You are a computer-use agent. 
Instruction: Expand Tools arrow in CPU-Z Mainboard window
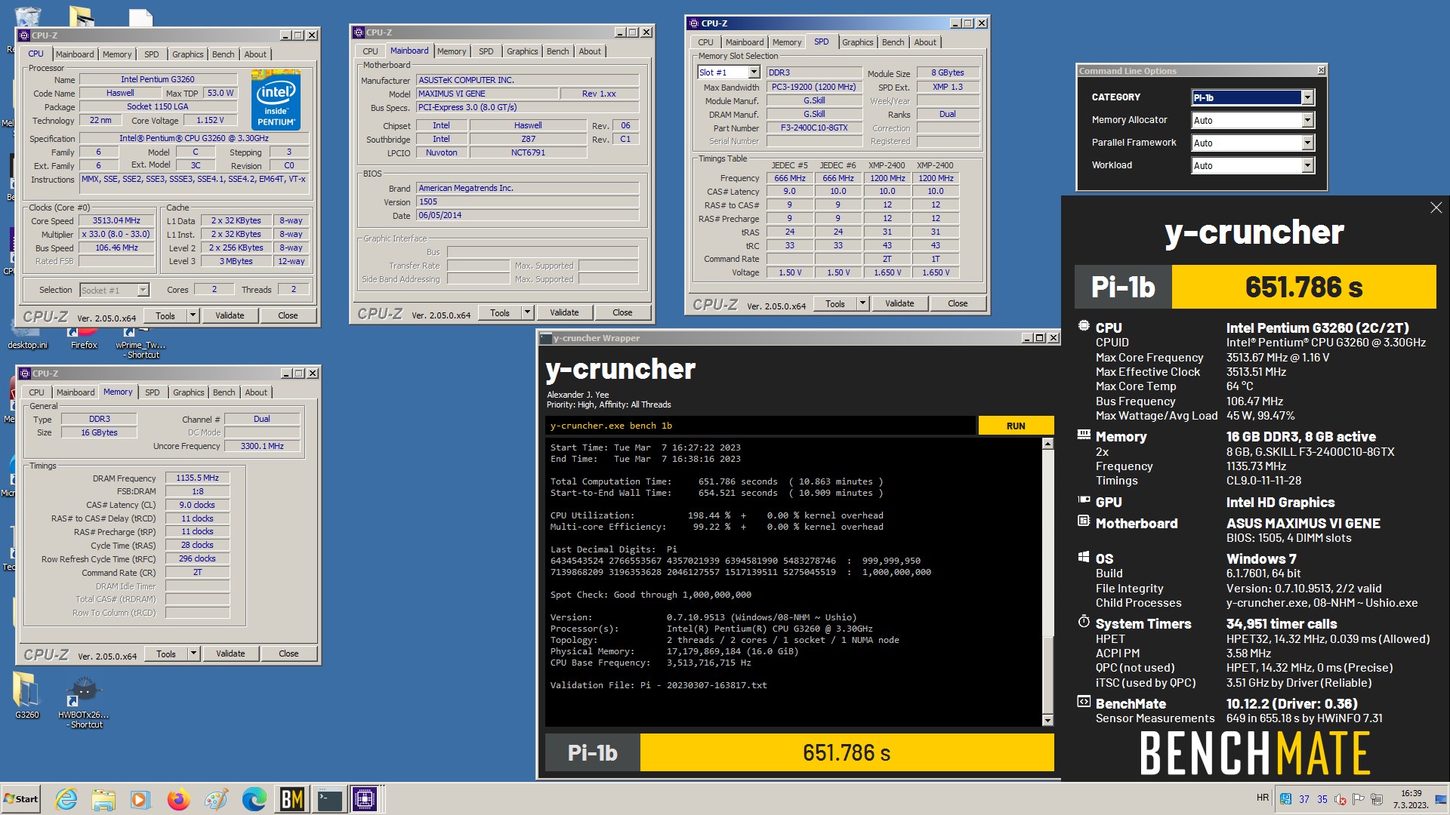[x=527, y=312]
